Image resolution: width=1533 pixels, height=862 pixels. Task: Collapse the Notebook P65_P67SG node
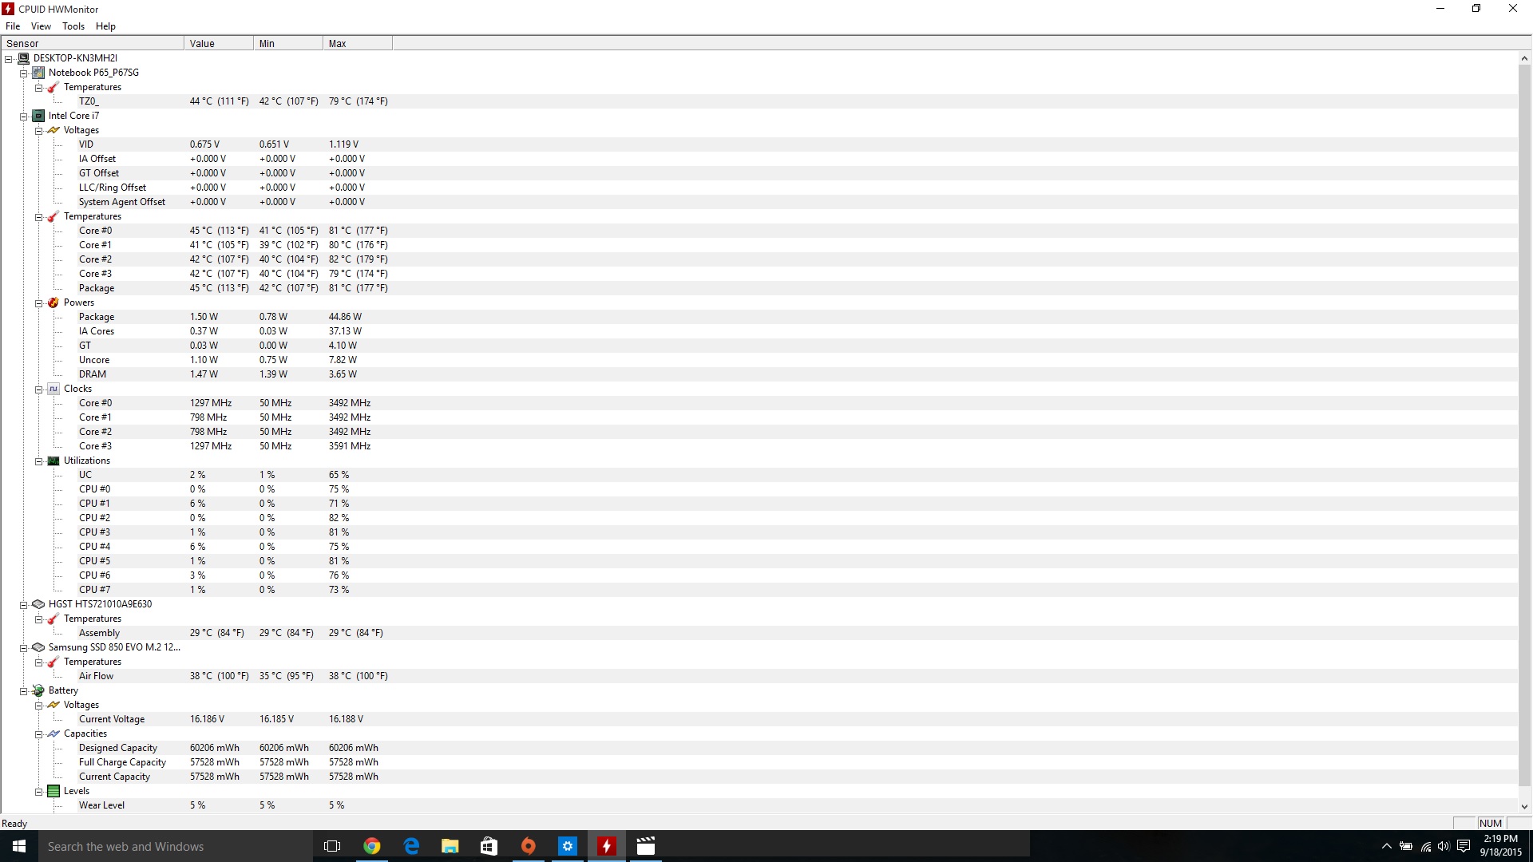pos(24,73)
